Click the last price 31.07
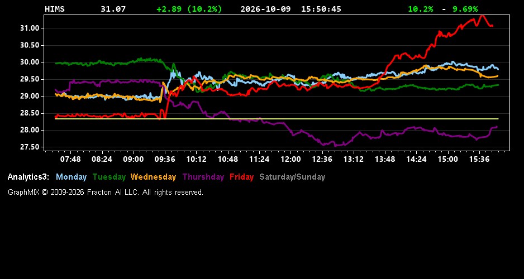524x279 pixels. click(x=113, y=9)
